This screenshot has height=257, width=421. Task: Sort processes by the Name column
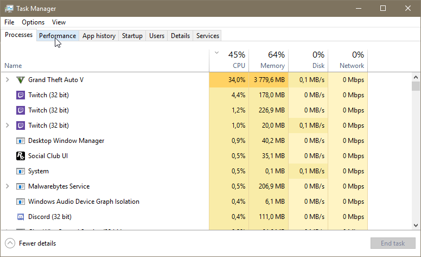pyautogui.click(x=13, y=66)
